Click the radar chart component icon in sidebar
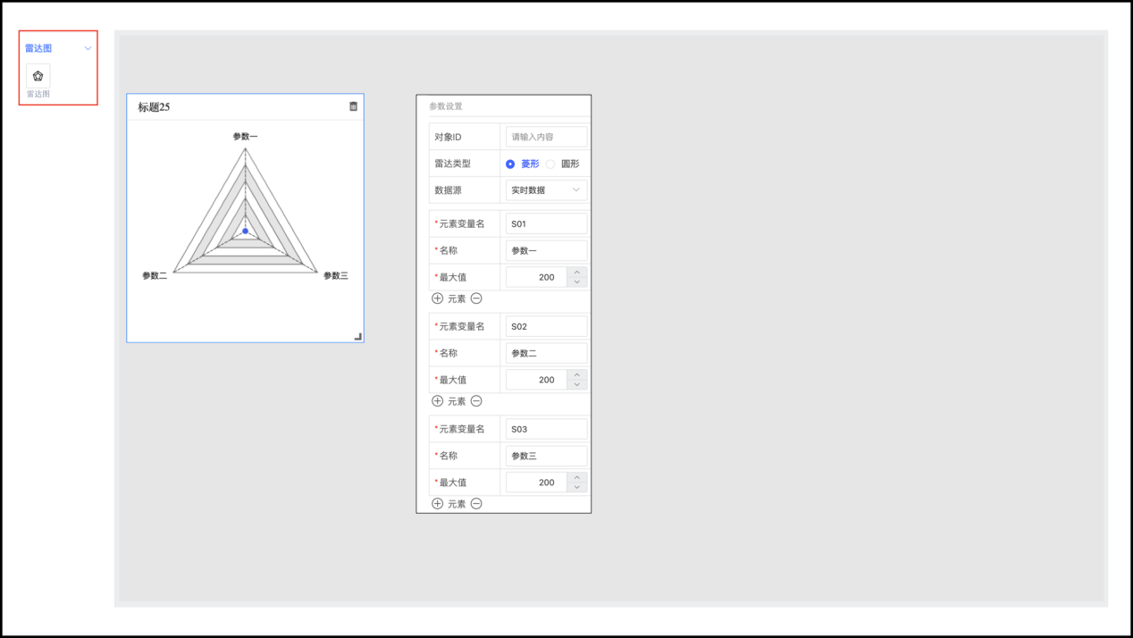 (38, 76)
